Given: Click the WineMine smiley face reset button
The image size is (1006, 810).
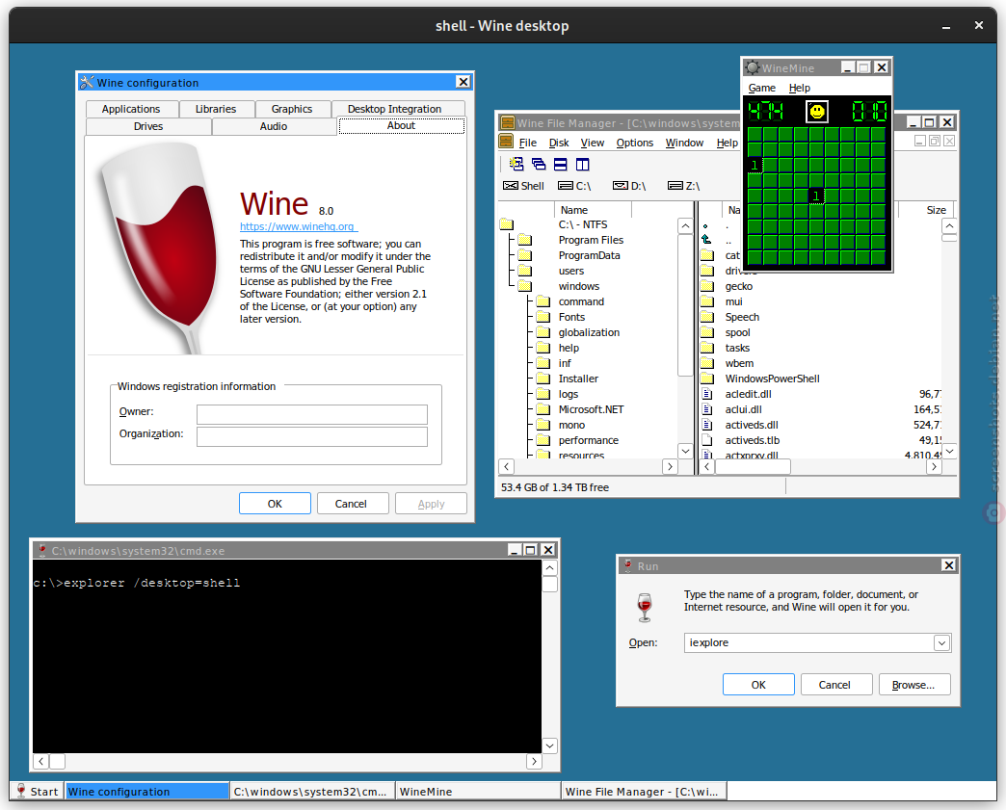Looking at the screenshot, I should (x=817, y=112).
